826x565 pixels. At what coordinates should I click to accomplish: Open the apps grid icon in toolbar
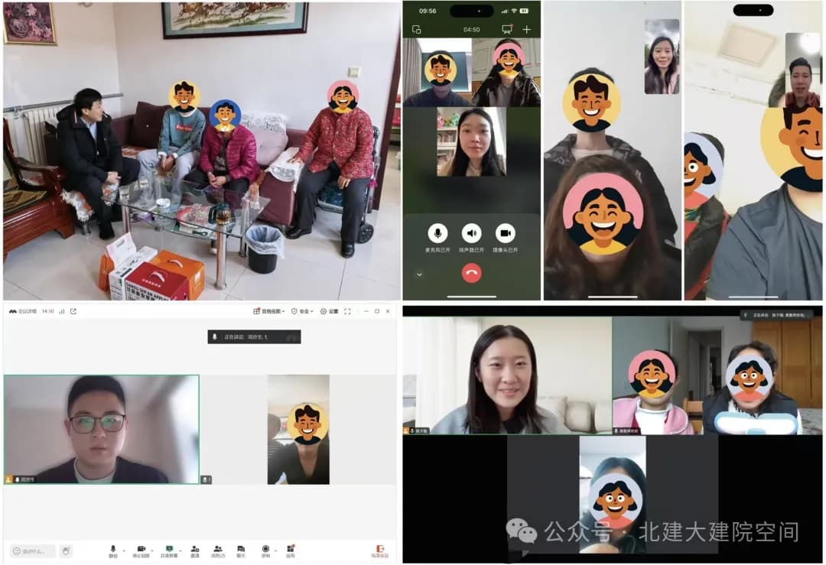click(291, 549)
